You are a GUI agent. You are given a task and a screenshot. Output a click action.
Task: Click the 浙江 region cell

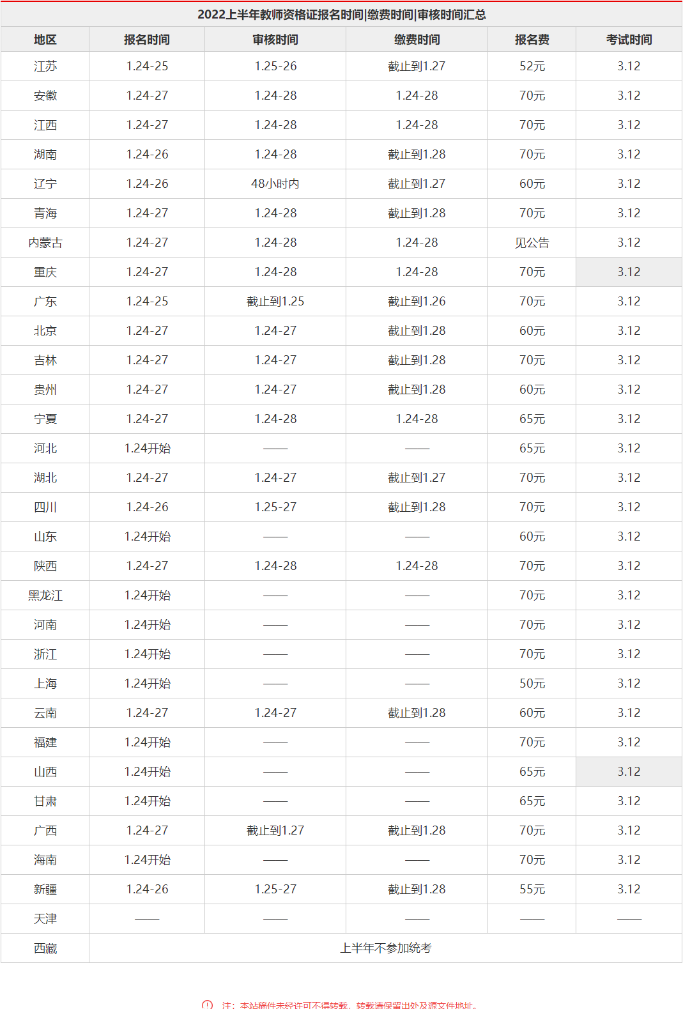45,654
